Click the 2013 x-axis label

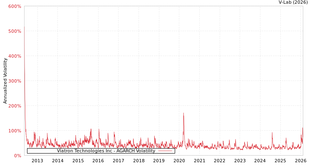pos(37,161)
